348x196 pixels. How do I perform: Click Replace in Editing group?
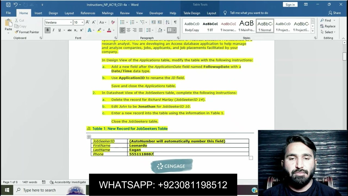pos(328,26)
